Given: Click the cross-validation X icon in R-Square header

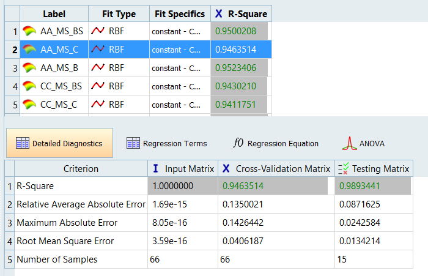Looking at the screenshot, I should [x=219, y=13].
